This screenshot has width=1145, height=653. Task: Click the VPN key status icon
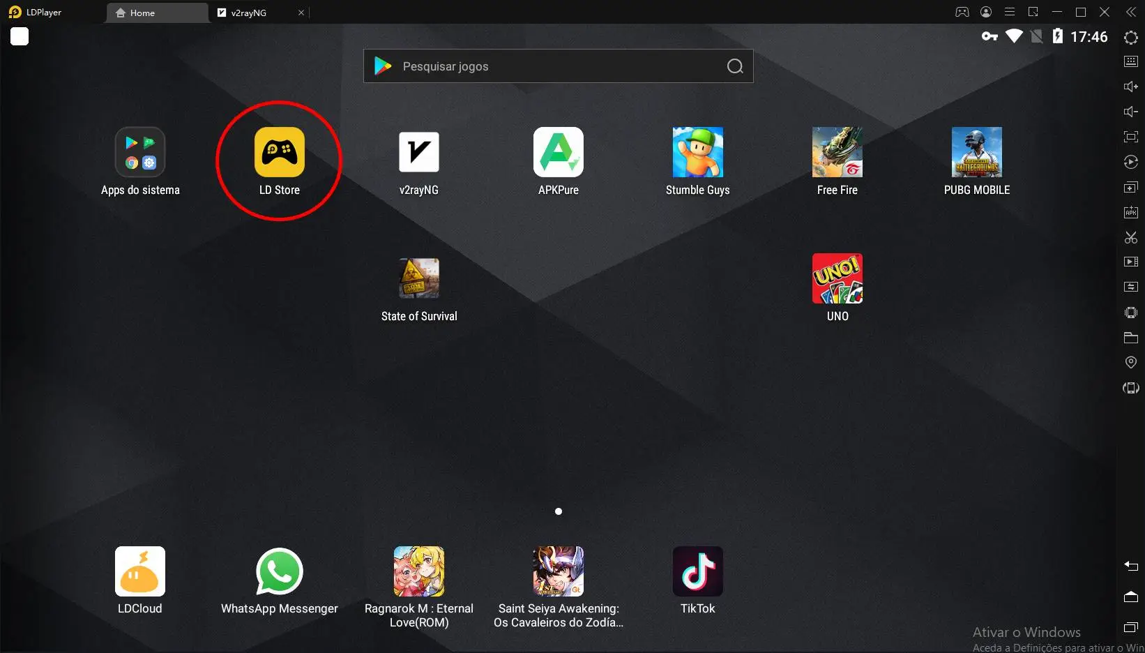[989, 36]
